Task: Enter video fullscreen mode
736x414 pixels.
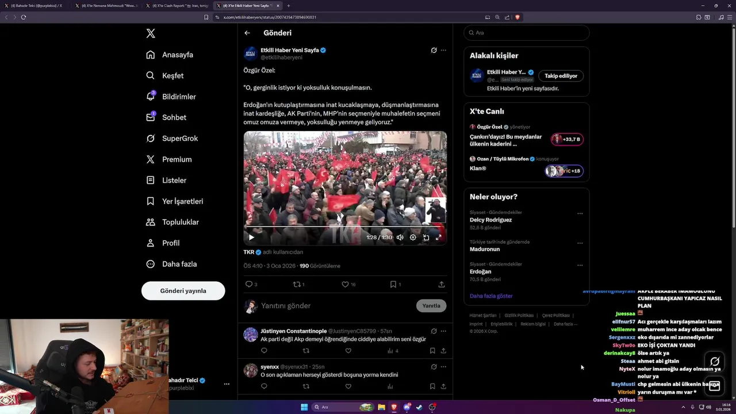Action: tap(439, 237)
